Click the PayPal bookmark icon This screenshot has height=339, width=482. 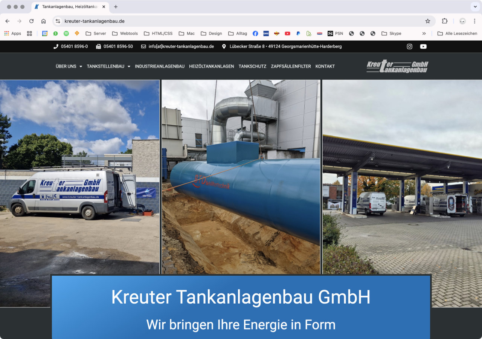point(298,34)
